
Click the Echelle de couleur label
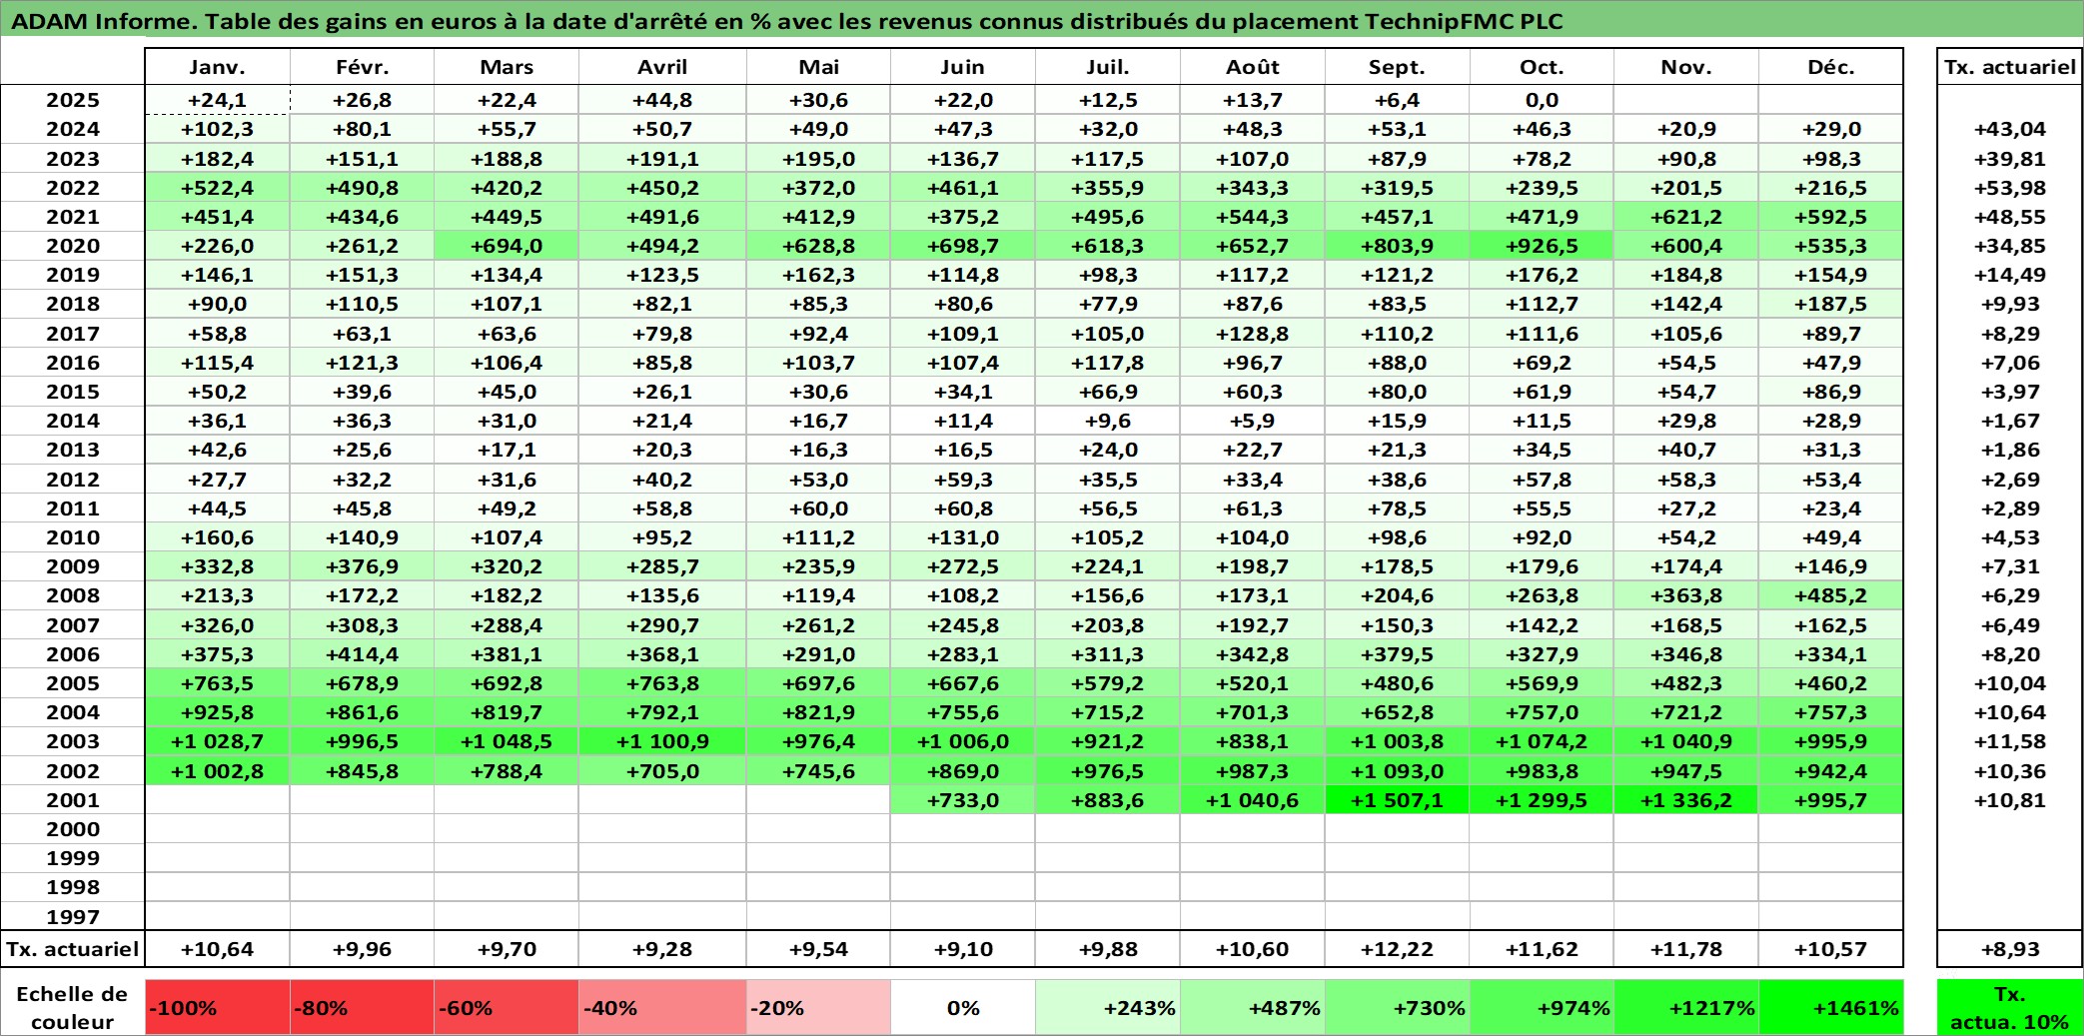click(72, 1007)
